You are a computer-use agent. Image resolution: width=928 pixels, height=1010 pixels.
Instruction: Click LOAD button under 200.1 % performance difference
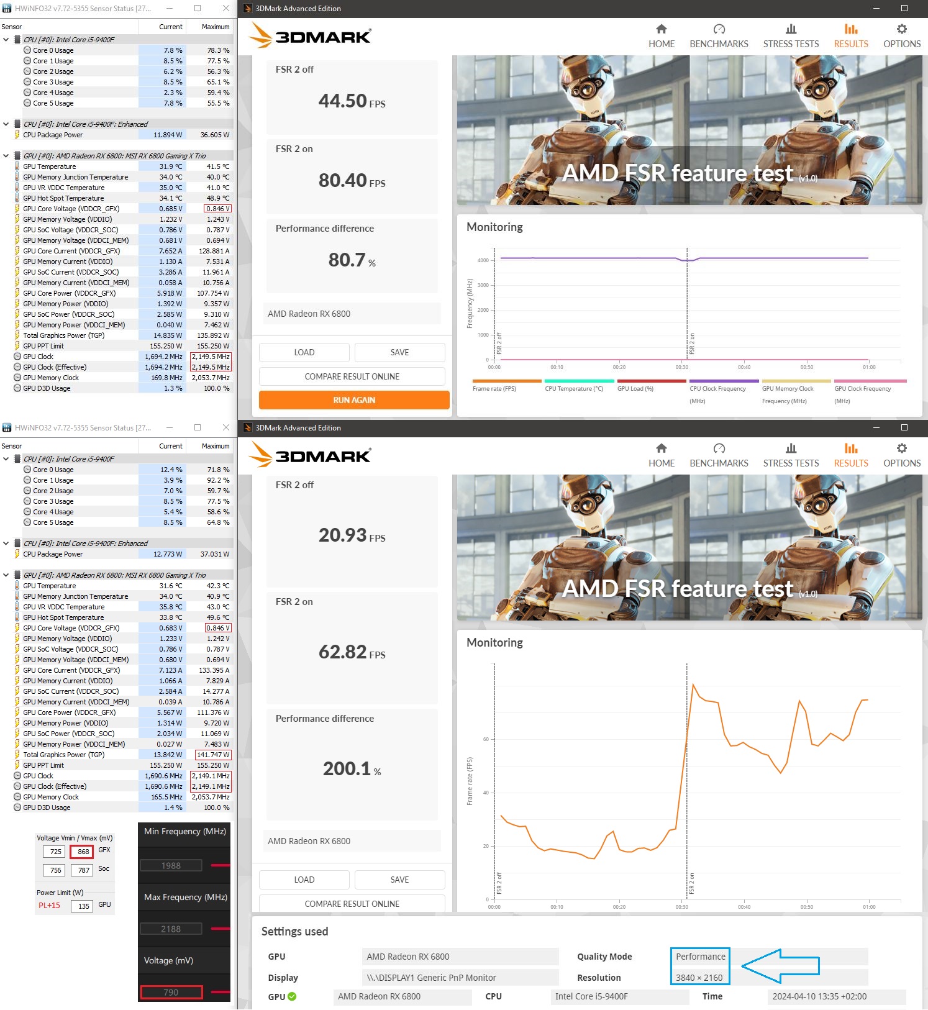(x=304, y=880)
